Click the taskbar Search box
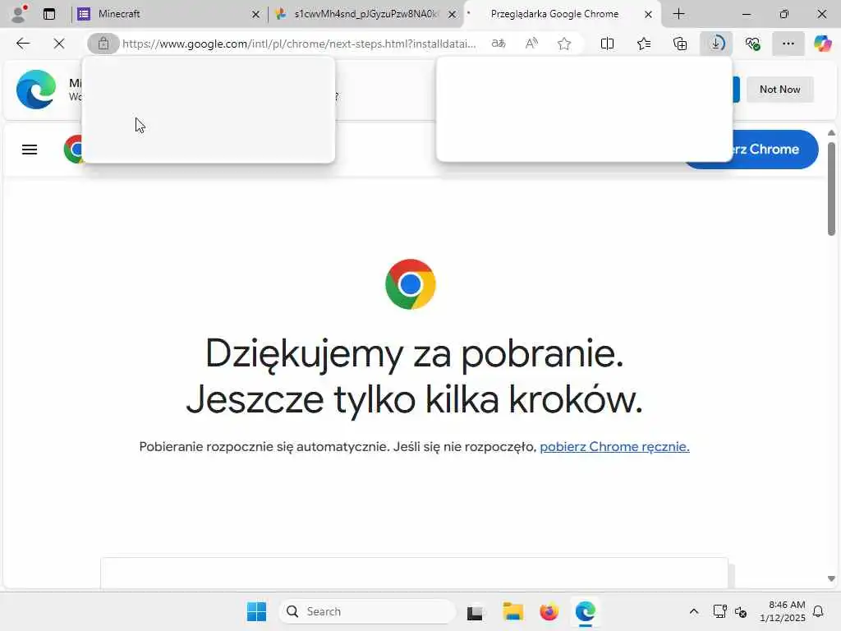The width and height of the screenshot is (841, 631). click(x=367, y=611)
